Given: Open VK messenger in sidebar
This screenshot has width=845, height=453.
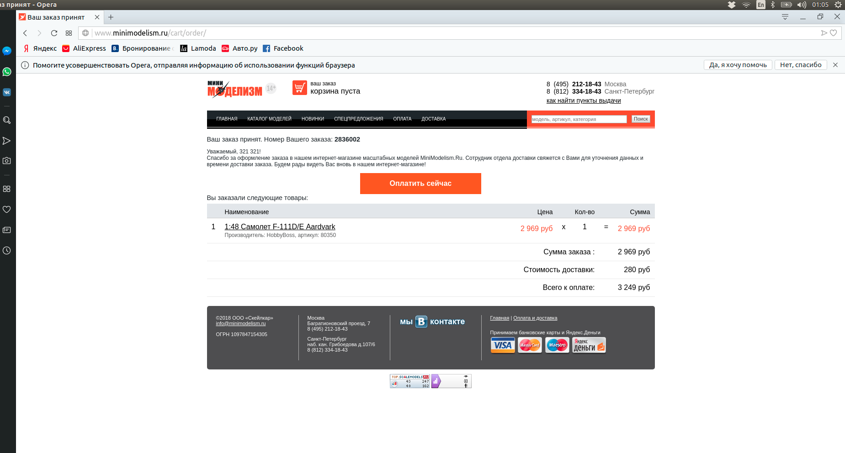Looking at the screenshot, I should pos(7,92).
